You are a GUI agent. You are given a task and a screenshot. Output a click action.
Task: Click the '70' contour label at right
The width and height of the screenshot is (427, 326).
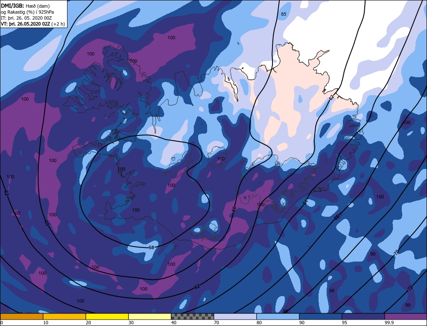click(x=397, y=252)
